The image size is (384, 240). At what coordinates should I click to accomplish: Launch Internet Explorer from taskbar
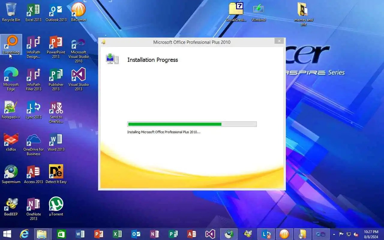pos(24,234)
